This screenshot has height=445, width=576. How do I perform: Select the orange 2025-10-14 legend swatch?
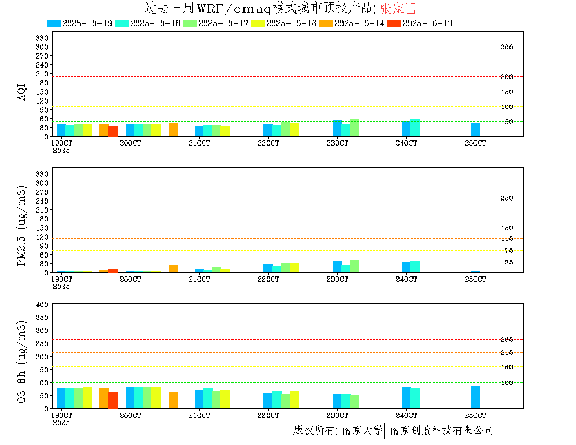(x=326, y=24)
